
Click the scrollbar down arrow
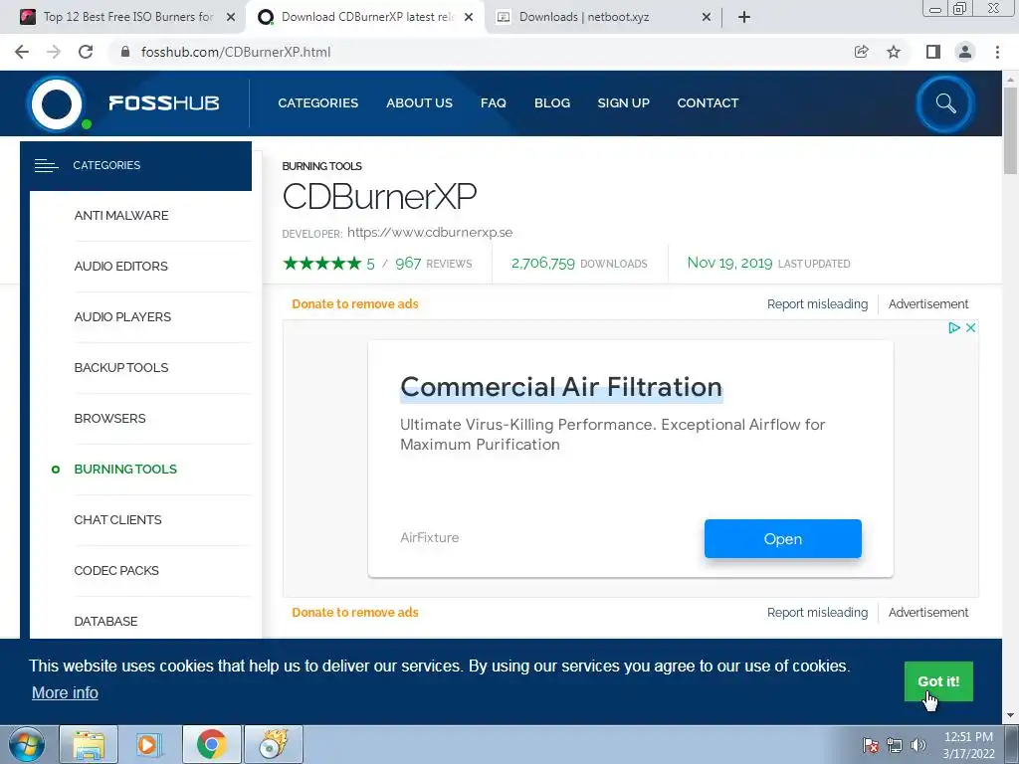pos(1010,716)
